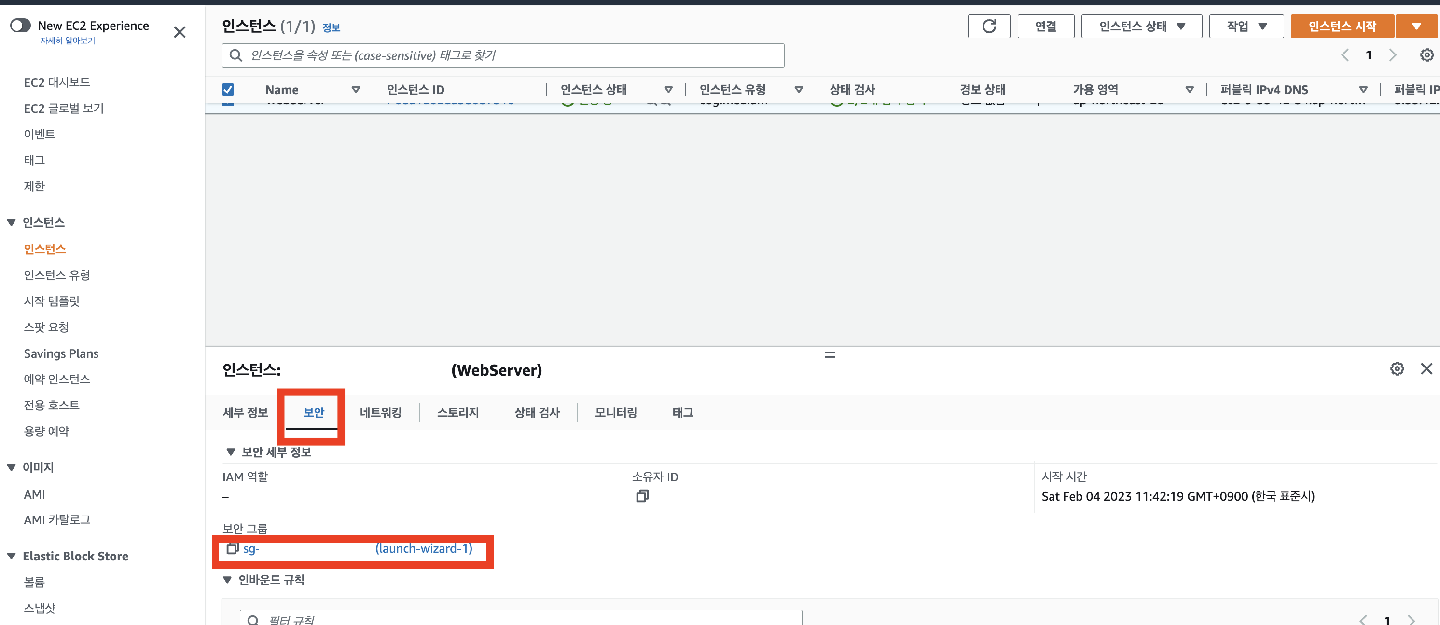Viewport: 1440px width, 625px height.
Task: Open the launch-wizard-1 security group link
Action: pyautogui.click(x=423, y=548)
